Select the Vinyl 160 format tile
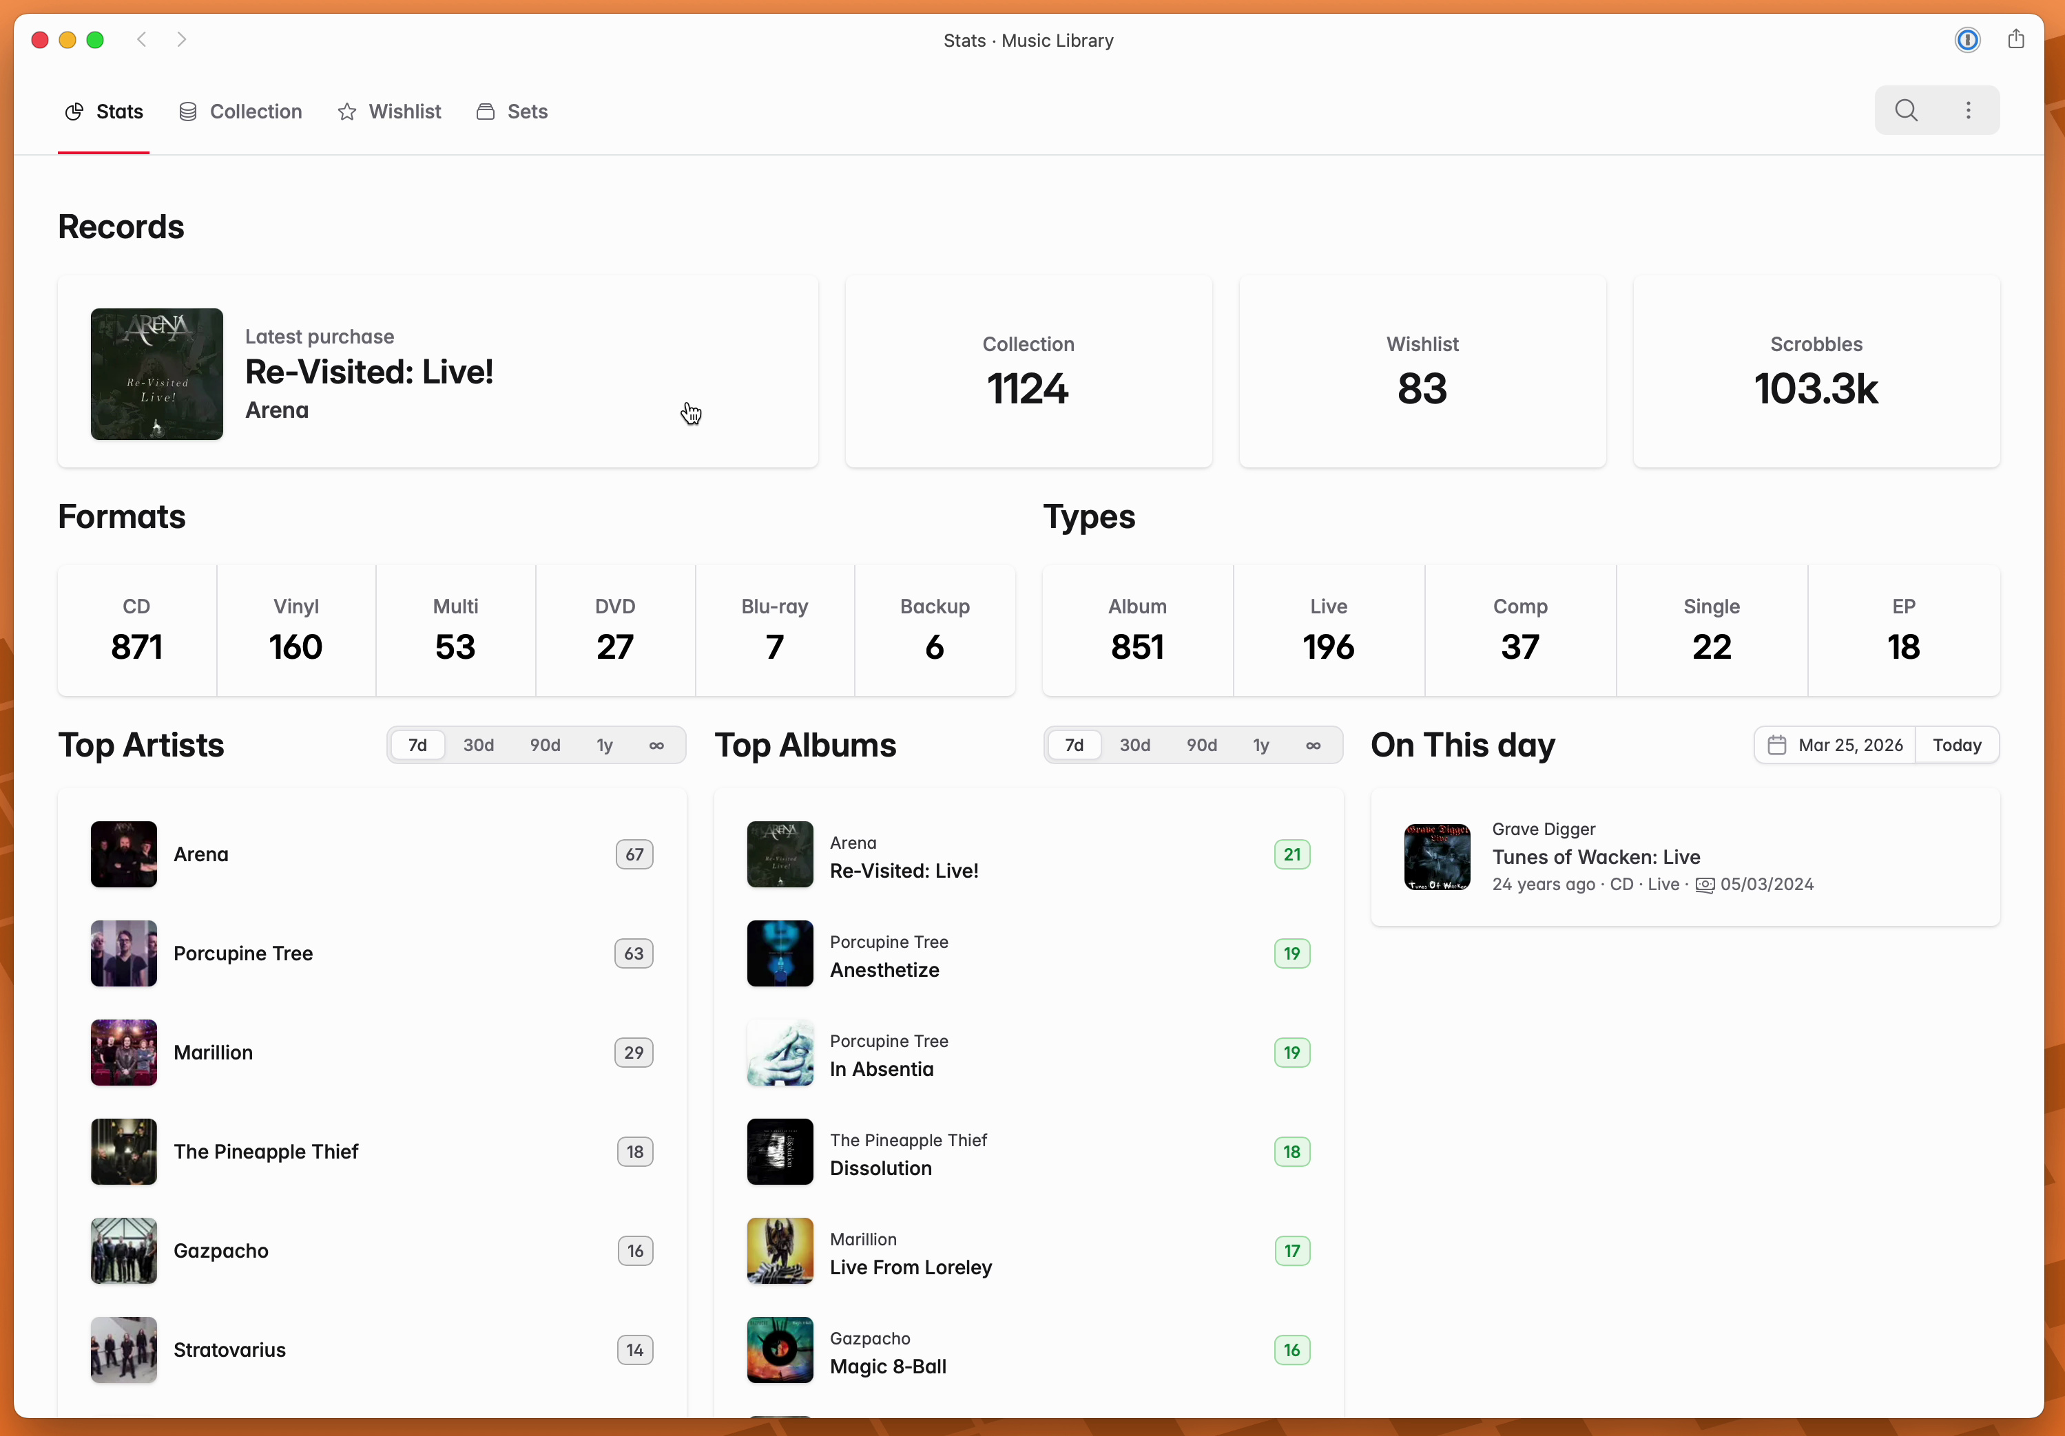 (296, 630)
